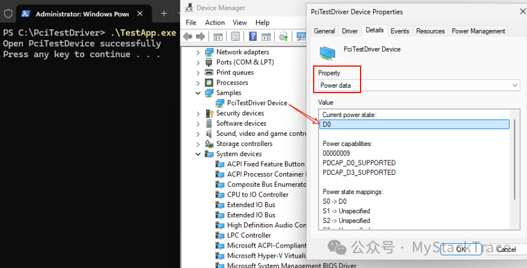Screen dimensions: 527x268
Task: Click the Software devices icon
Action: [x=209, y=123]
